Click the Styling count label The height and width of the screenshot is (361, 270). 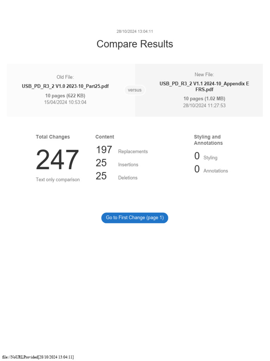click(210, 158)
